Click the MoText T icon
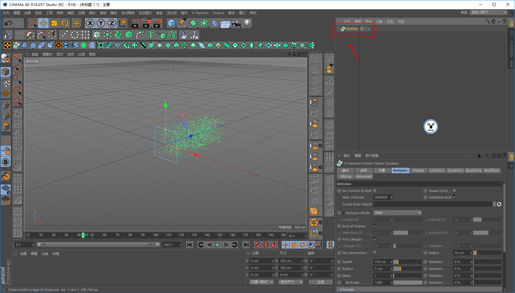This screenshot has width=515, height=293. tap(151, 35)
